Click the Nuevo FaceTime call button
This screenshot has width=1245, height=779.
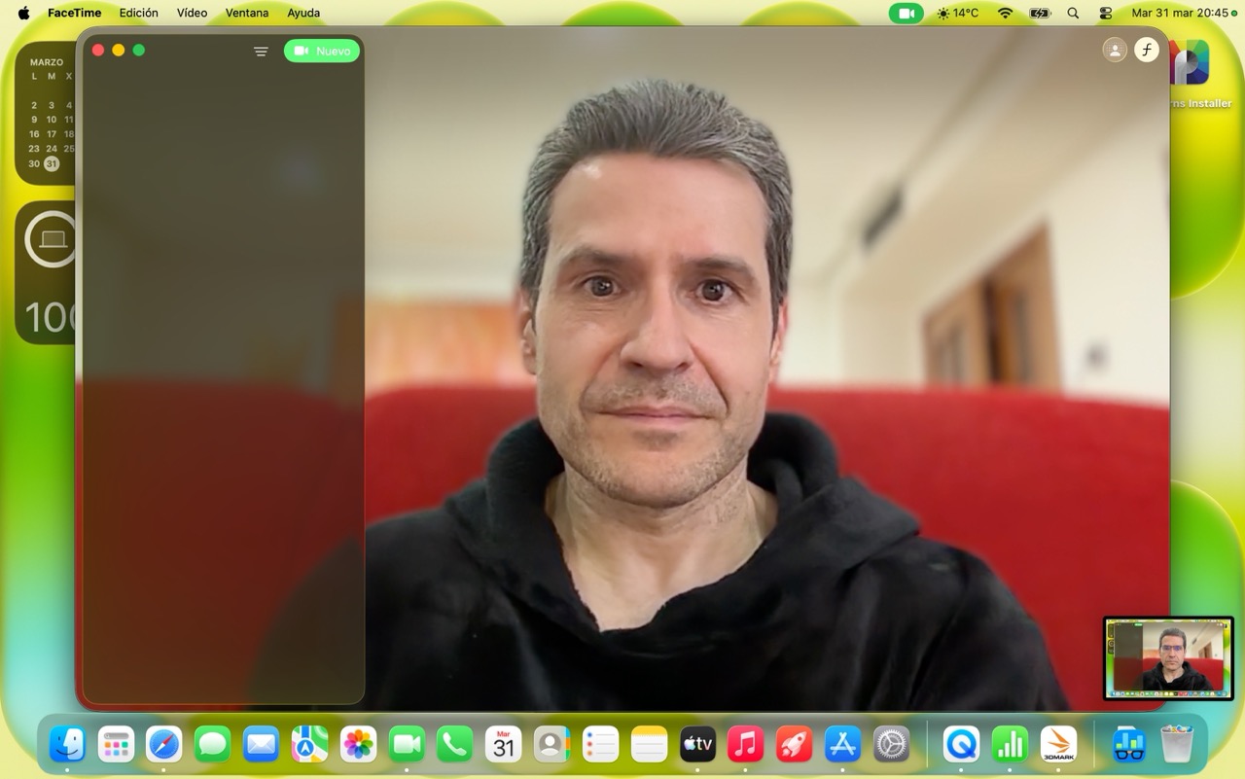click(x=322, y=51)
